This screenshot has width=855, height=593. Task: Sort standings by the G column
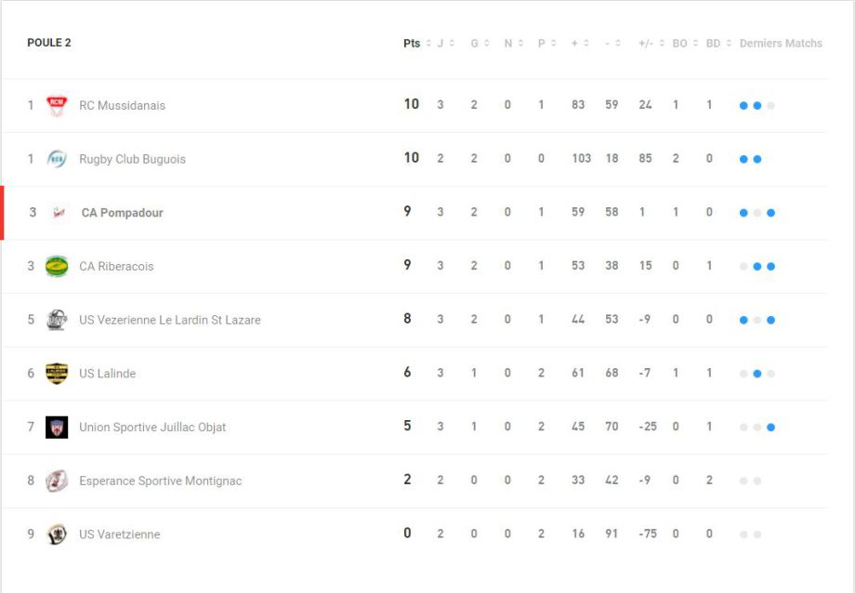[474, 44]
